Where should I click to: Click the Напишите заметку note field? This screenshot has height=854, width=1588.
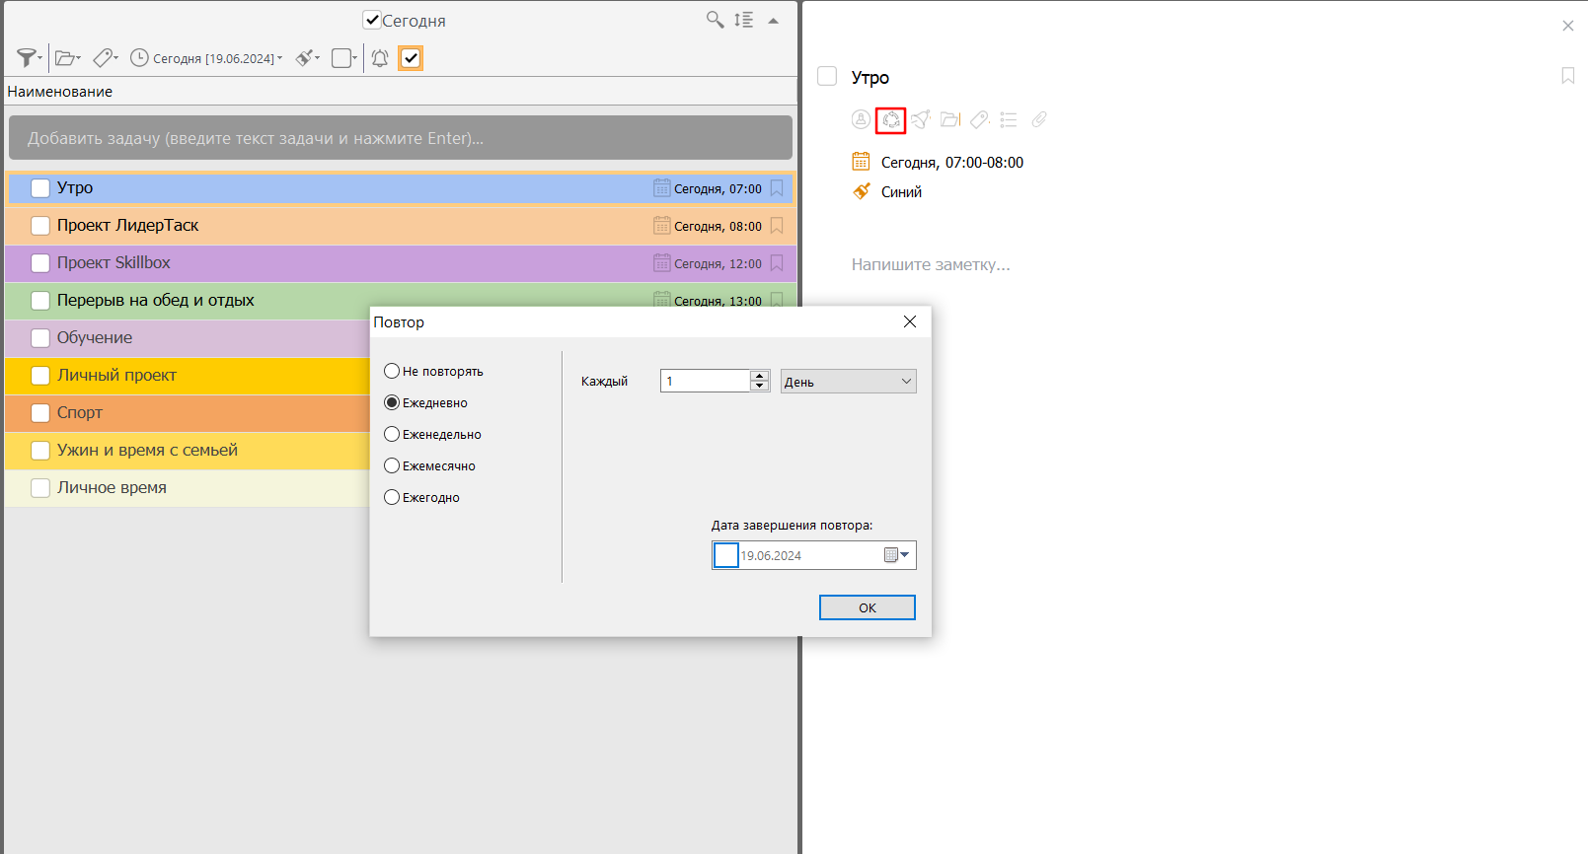tap(931, 264)
